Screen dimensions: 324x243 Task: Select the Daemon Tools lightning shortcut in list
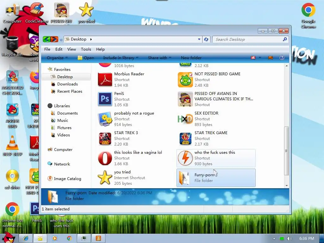pyautogui.click(x=185, y=158)
